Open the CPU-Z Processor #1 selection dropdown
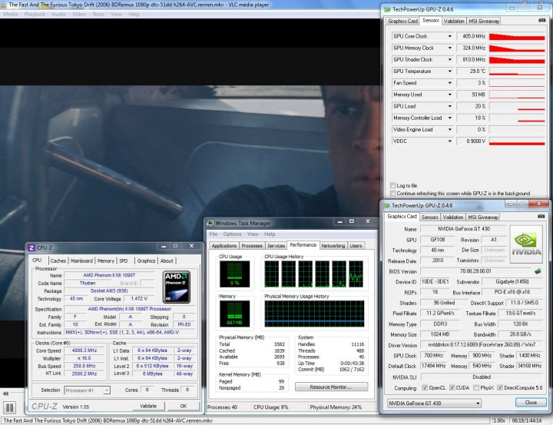This screenshot has height=425, width=553. pyautogui.click(x=87, y=390)
